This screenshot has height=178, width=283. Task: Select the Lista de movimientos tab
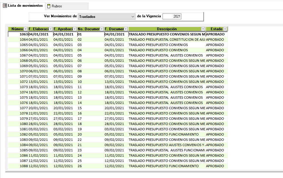click(x=25, y=6)
